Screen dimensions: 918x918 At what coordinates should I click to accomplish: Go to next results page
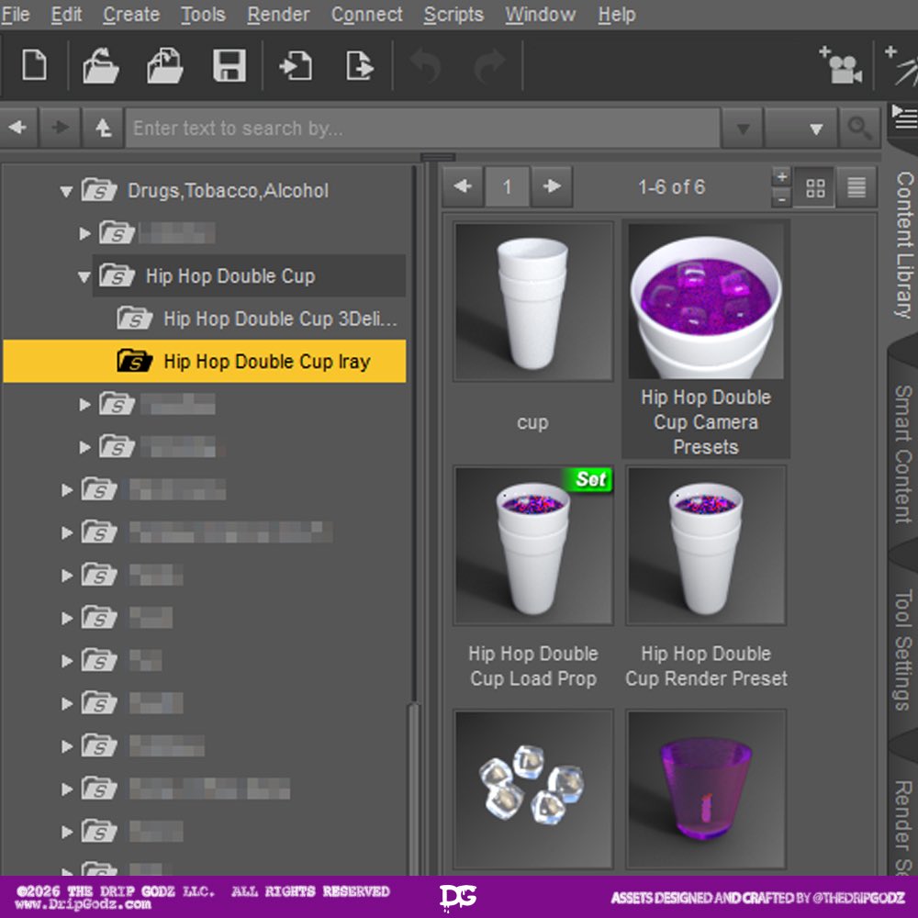[x=552, y=186]
